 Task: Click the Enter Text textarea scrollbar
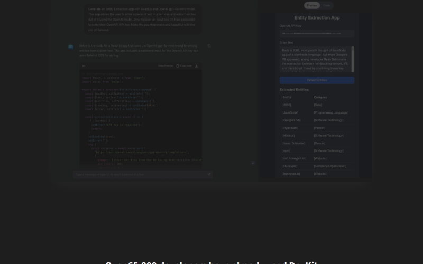pos(353,59)
